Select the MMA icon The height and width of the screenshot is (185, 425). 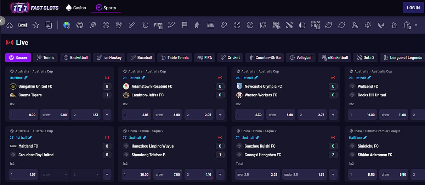[210, 25]
